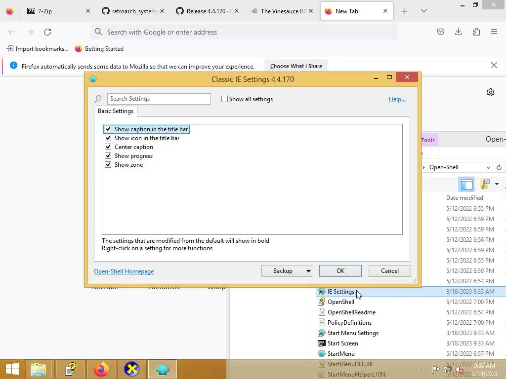Visit the Open-Shell Homepage link

tap(124, 271)
